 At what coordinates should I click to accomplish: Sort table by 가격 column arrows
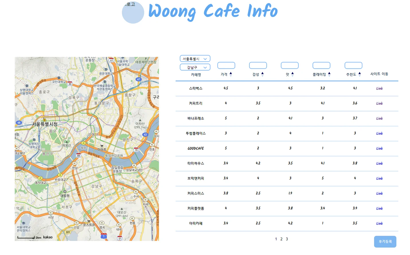click(231, 74)
